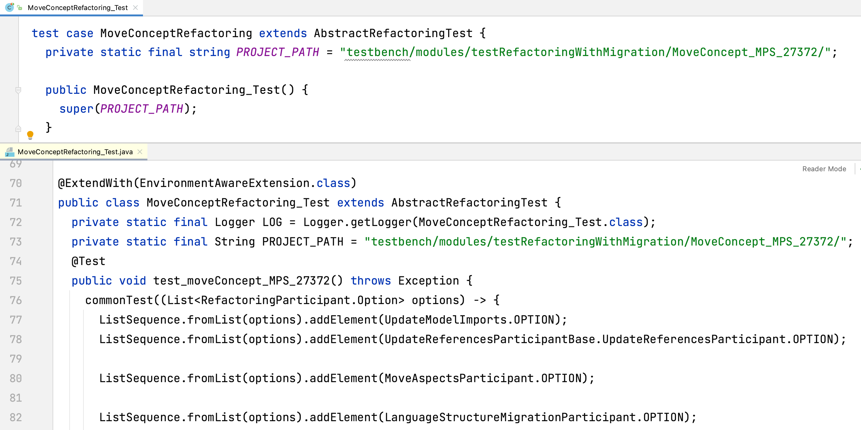
Task: Click line number 75 in the gutter
Action: (x=16, y=281)
